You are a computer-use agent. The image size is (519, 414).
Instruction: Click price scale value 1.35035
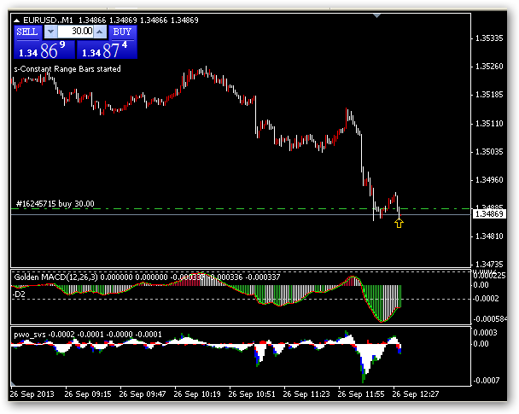[x=489, y=152]
